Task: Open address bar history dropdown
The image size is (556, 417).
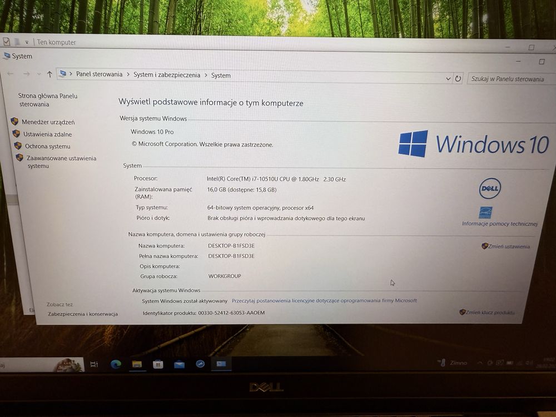Action: click(x=448, y=79)
